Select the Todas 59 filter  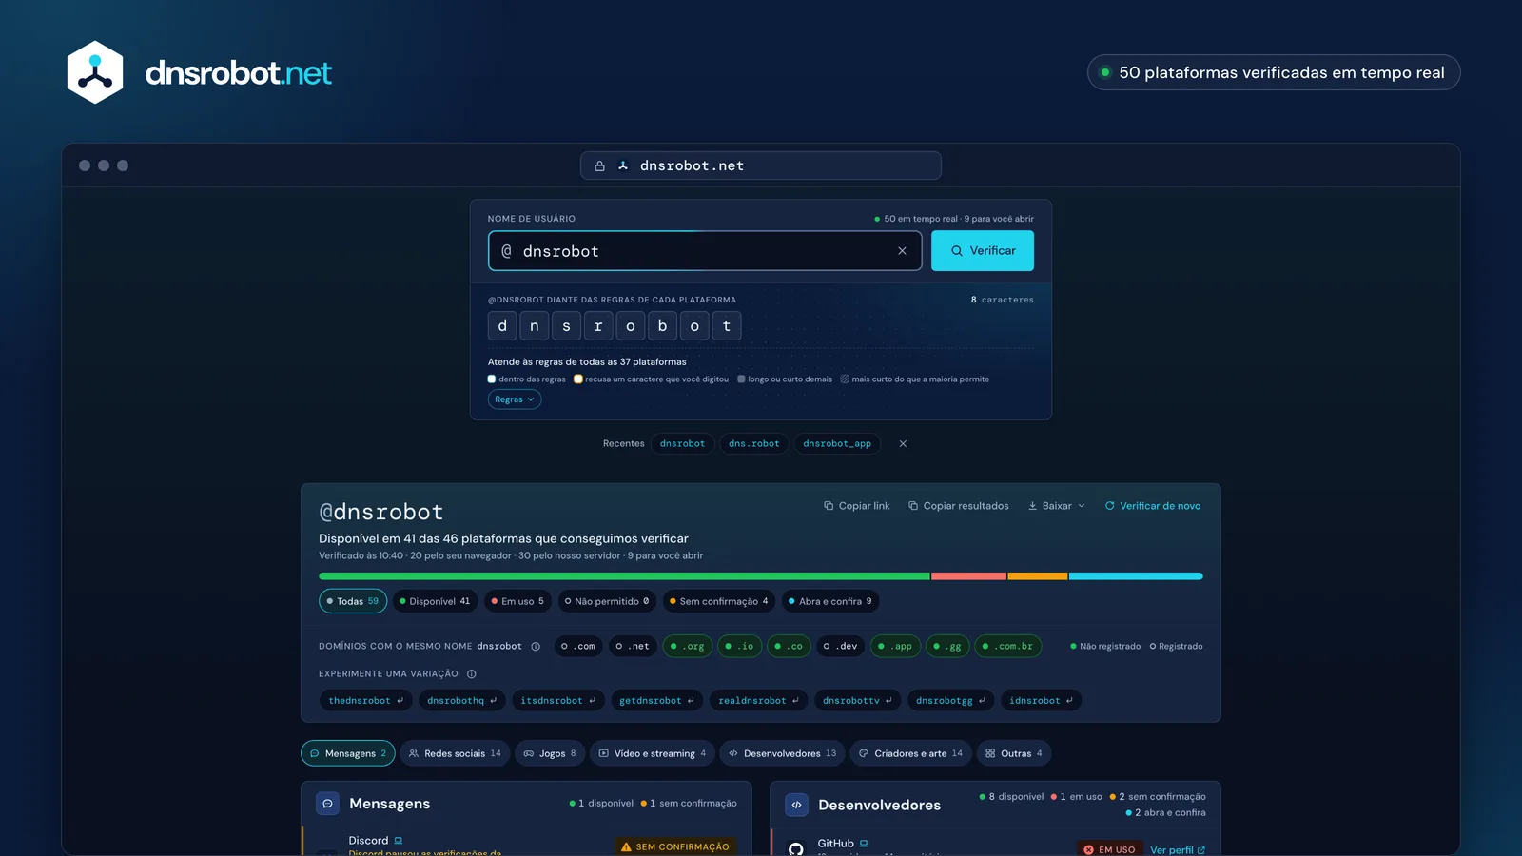click(353, 601)
